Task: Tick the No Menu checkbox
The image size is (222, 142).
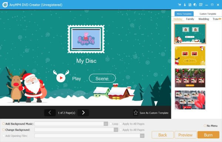Action: tap(205, 125)
